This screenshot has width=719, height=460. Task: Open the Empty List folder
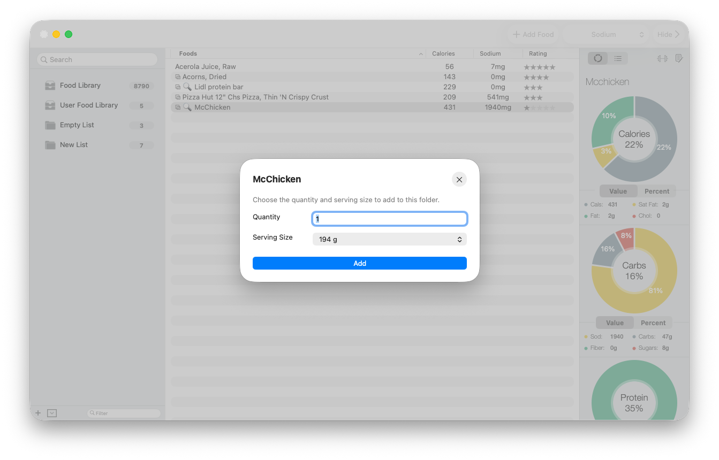pyautogui.click(x=97, y=125)
